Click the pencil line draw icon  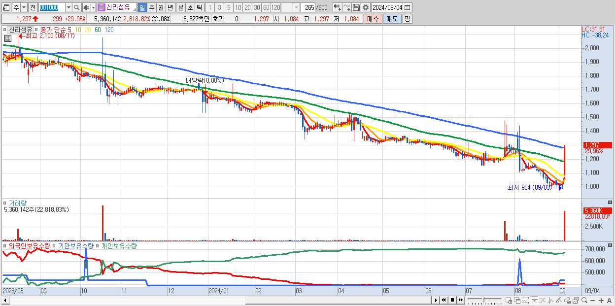pyautogui.click(x=559, y=300)
